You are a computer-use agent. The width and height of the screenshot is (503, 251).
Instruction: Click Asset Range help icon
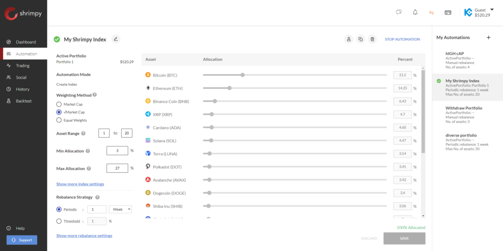[x=84, y=134]
